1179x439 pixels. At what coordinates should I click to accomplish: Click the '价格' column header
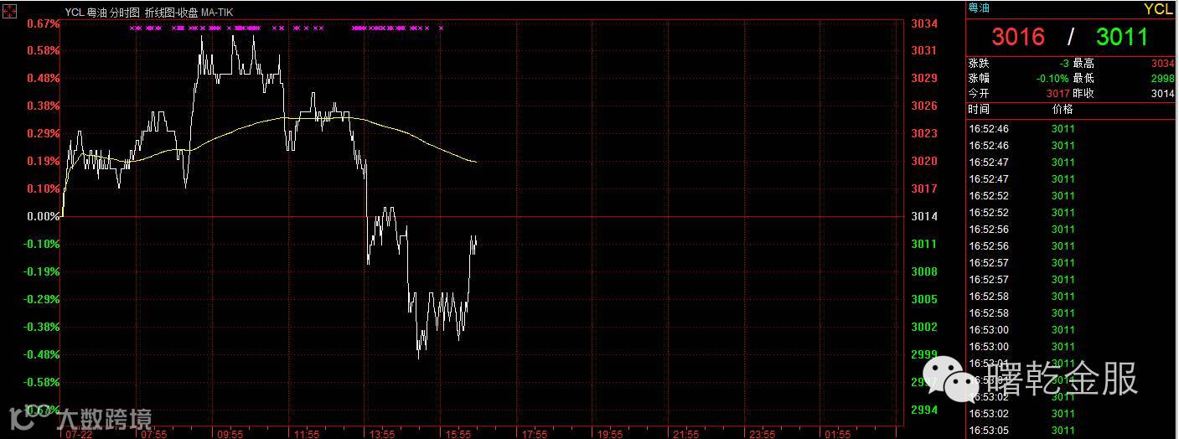(1063, 109)
